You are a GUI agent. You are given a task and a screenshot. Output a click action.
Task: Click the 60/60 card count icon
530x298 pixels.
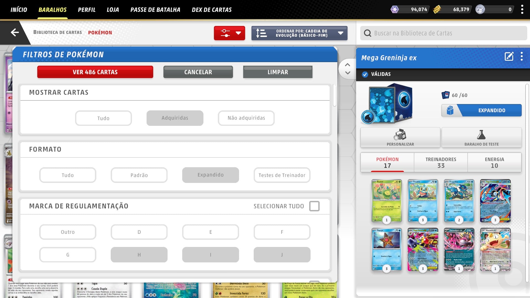click(x=446, y=95)
